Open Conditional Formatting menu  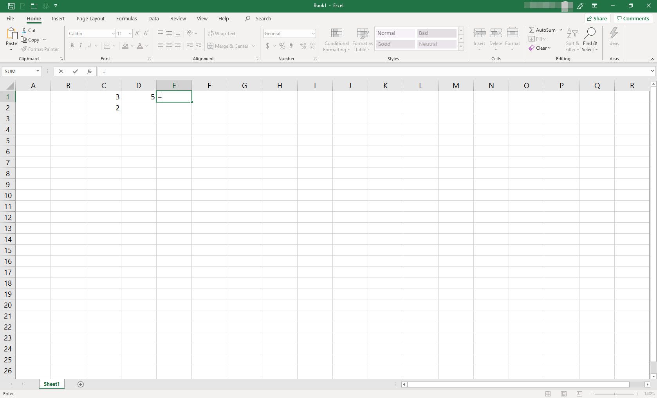(336, 40)
